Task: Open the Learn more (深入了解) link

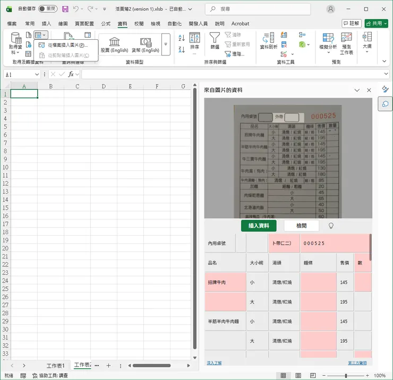Action: (214, 362)
